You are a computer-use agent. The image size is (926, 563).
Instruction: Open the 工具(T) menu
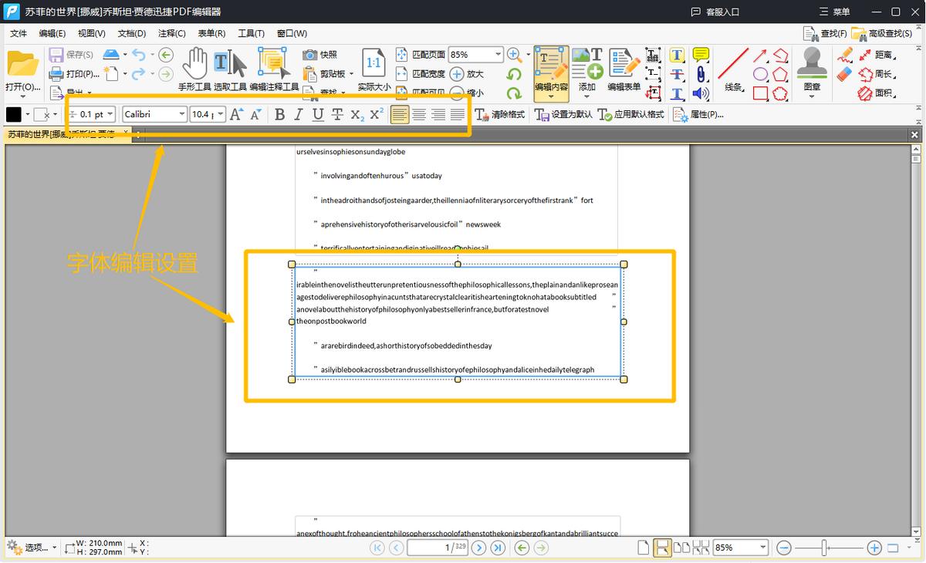251,33
